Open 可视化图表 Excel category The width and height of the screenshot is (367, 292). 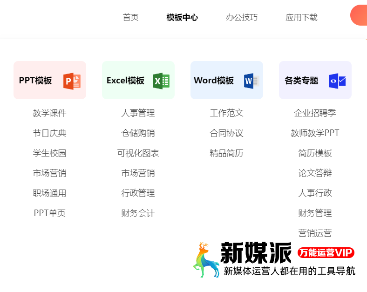coord(138,153)
